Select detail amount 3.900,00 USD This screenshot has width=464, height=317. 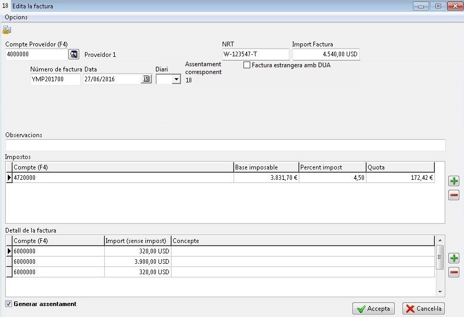coord(138,262)
